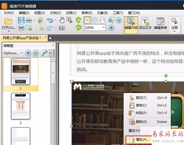184x145 pixels.
Task: Expand thumbnail toolbar overflow chevron
Action: [x=50, y=53]
